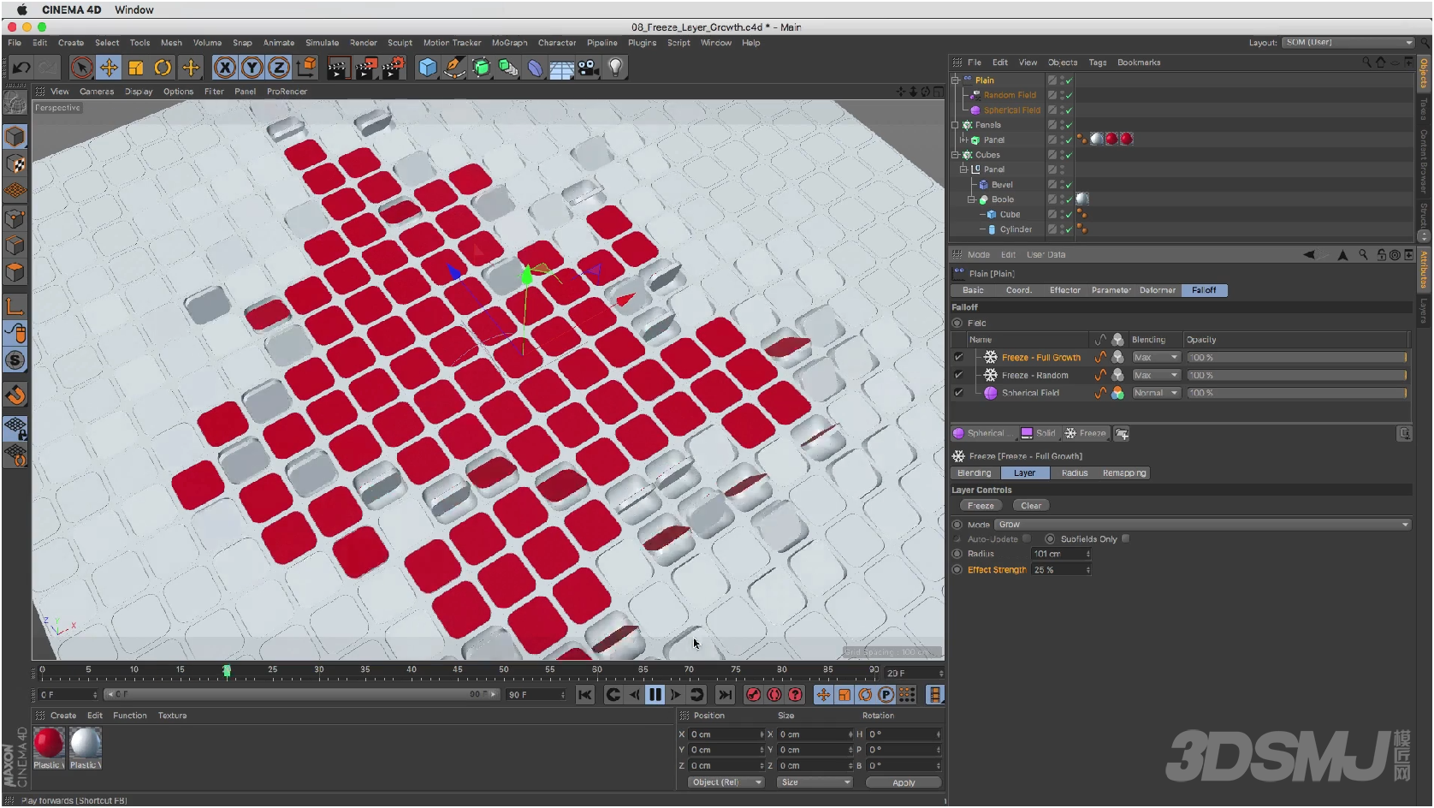Open Edit Render Settings icon
The image size is (1434, 808).
[x=393, y=68]
